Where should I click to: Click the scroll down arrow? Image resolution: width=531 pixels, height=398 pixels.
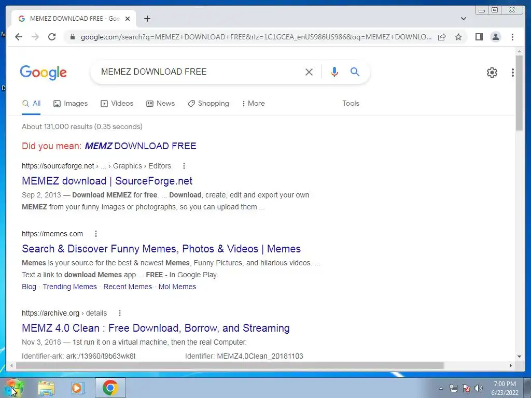tap(519, 357)
